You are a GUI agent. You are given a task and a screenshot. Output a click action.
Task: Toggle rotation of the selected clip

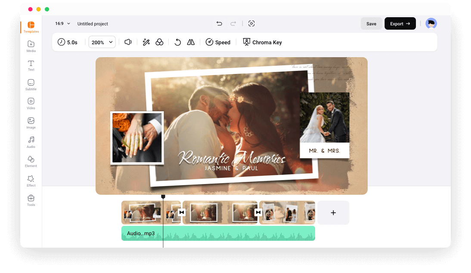click(177, 42)
